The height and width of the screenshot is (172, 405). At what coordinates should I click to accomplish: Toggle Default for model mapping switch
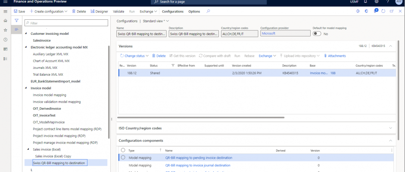point(317,34)
